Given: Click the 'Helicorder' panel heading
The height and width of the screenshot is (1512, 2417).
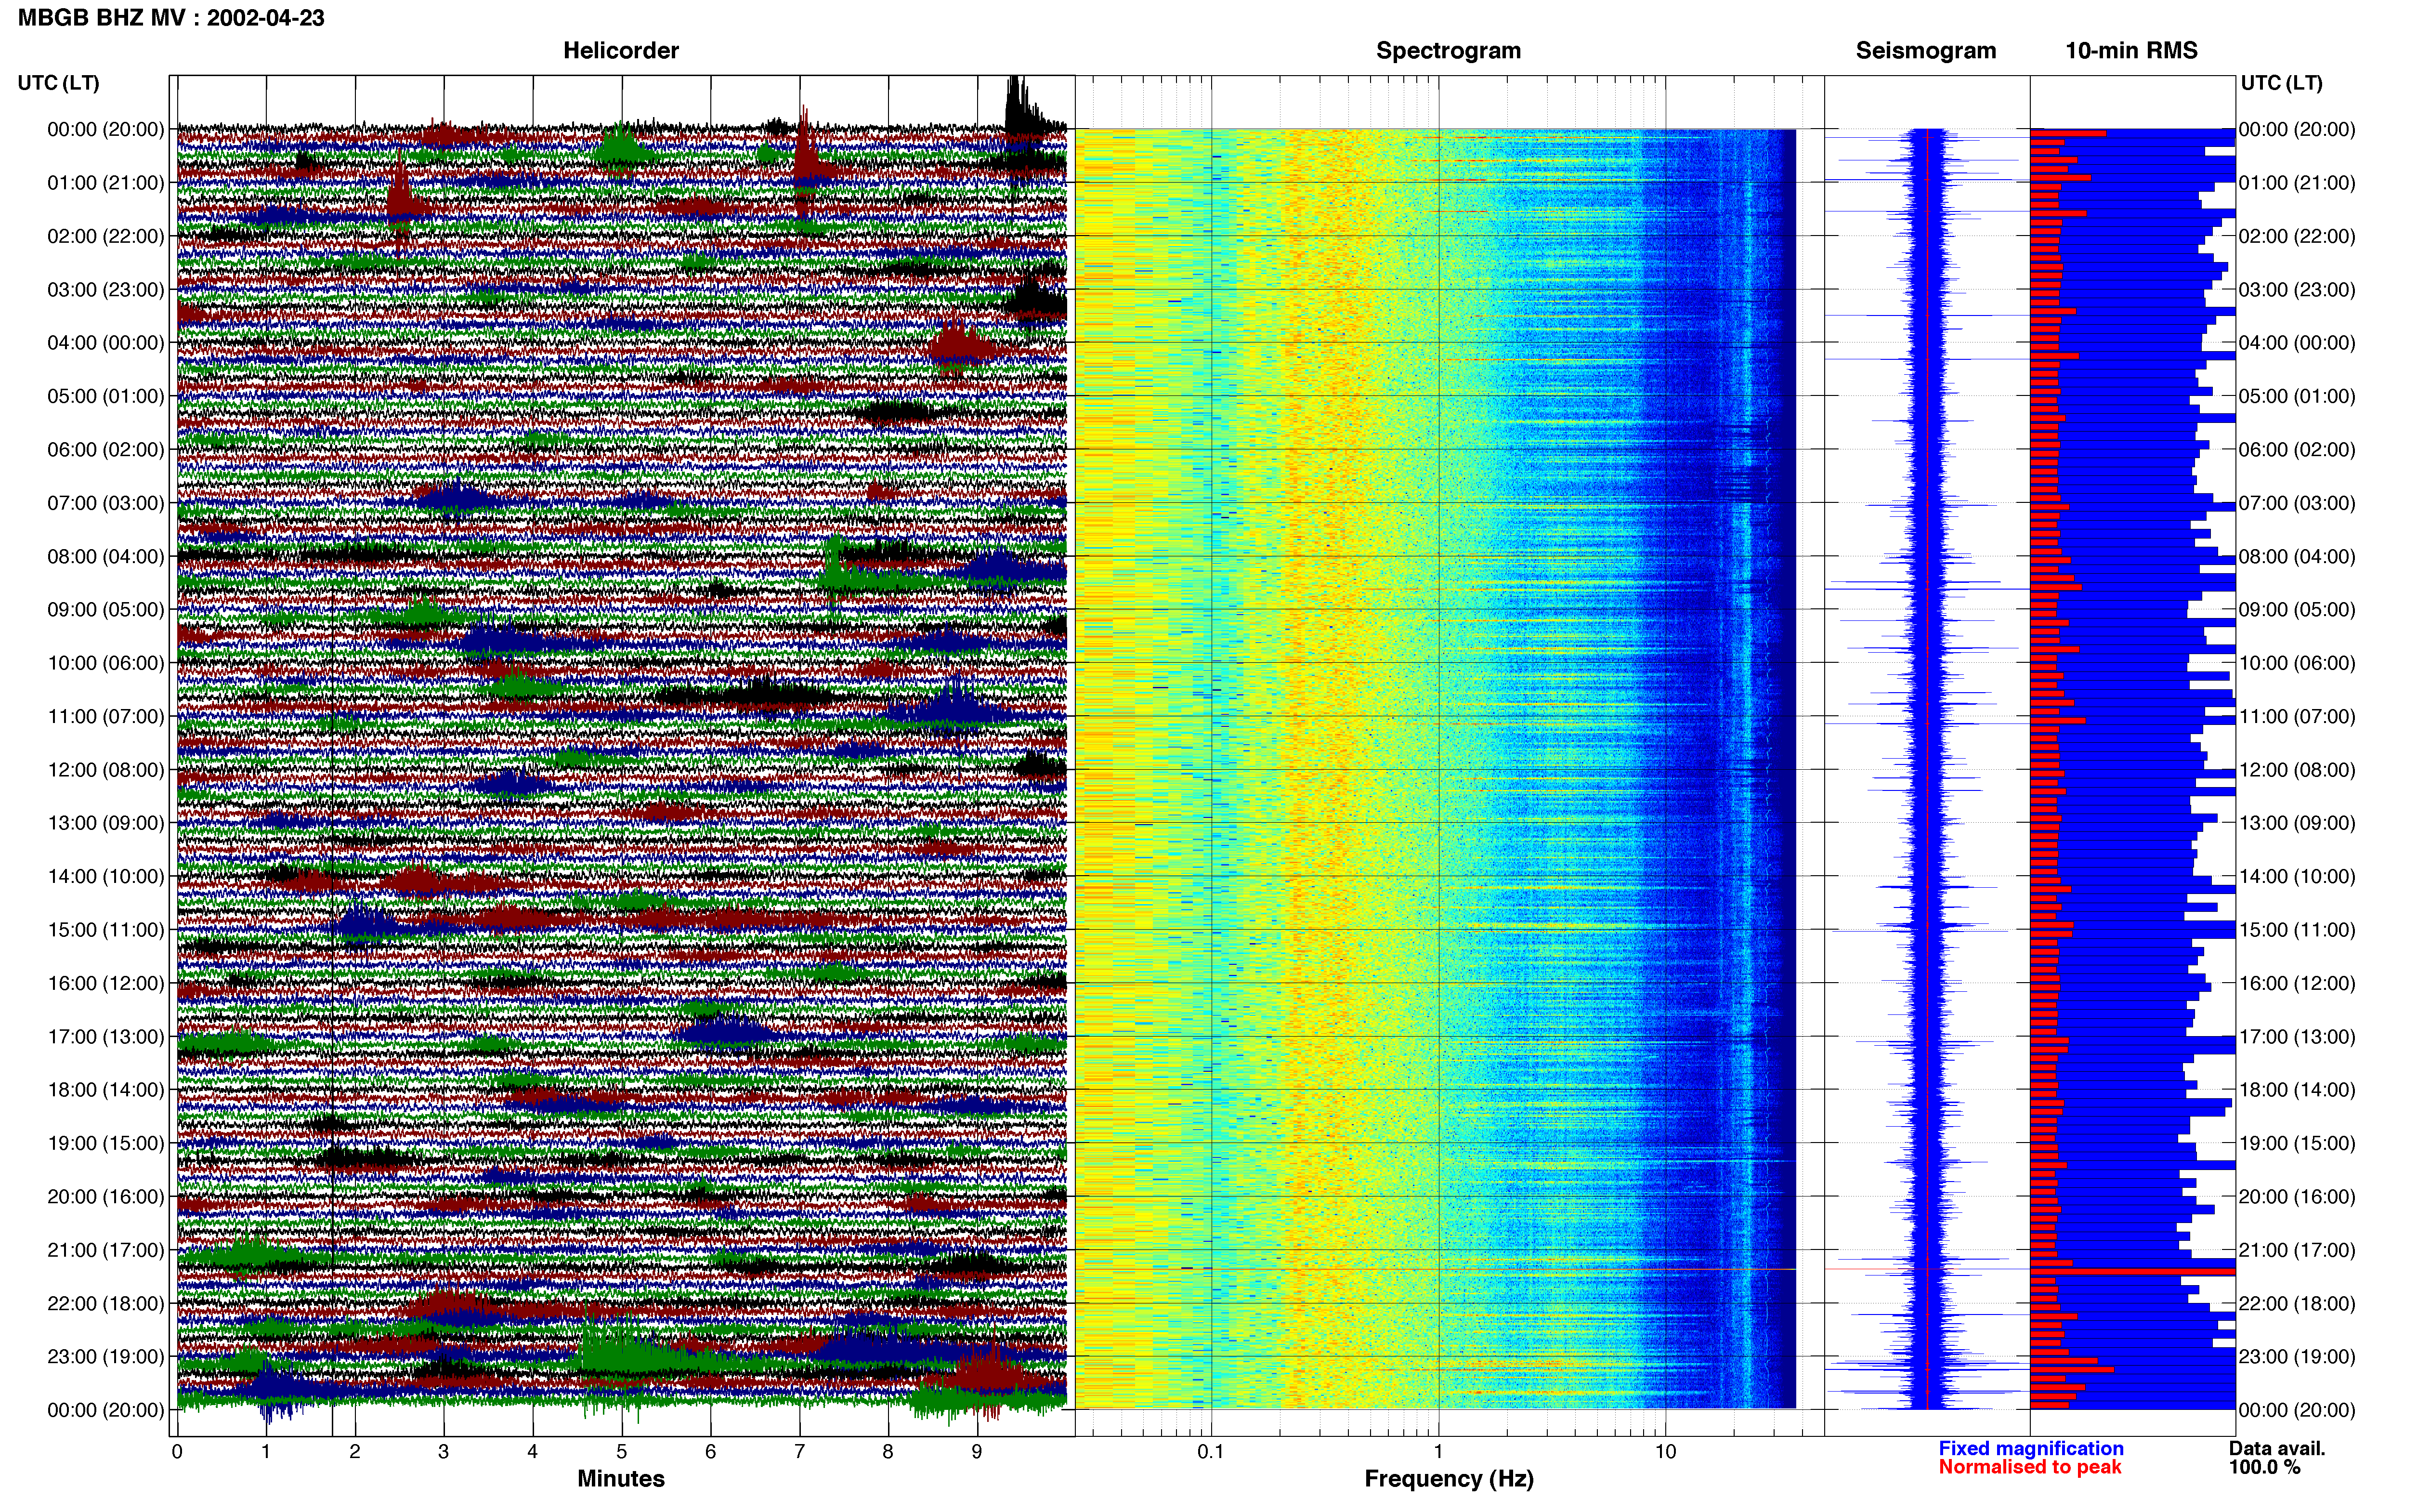Looking at the screenshot, I should pos(621,51).
